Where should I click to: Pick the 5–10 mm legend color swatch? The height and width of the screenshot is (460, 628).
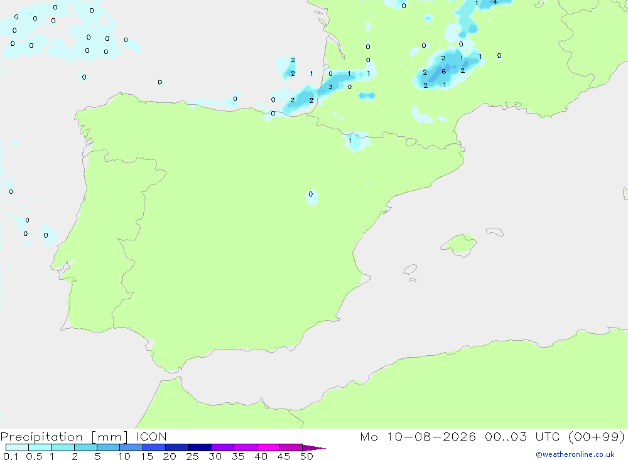[x=109, y=447]
